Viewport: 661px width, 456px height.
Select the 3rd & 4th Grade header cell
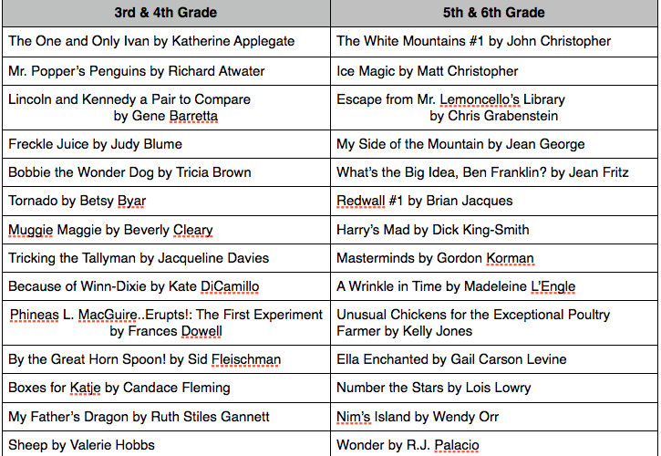(x=166, y=13)
